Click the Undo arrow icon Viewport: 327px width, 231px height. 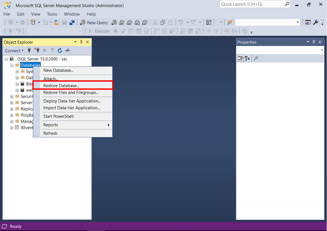pyautogui.click(x=181, y=22)
